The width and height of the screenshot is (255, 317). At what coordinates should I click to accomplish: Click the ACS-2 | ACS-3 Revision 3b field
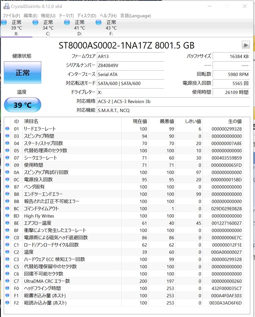(174, 101)
